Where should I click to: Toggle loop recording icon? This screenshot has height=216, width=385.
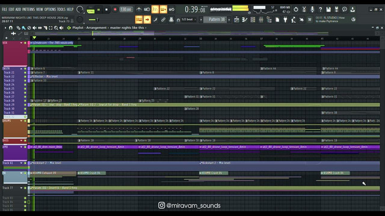pyautogui.click(x=171, y=10)
